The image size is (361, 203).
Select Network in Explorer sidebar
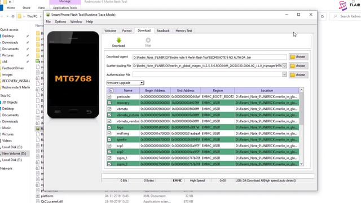6,169
